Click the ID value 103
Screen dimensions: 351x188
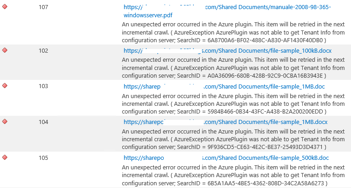point(43,86)
